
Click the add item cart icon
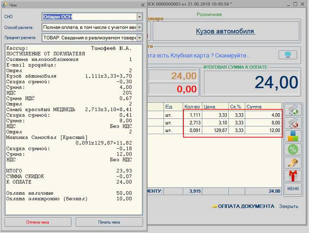[x=293, y=109]
